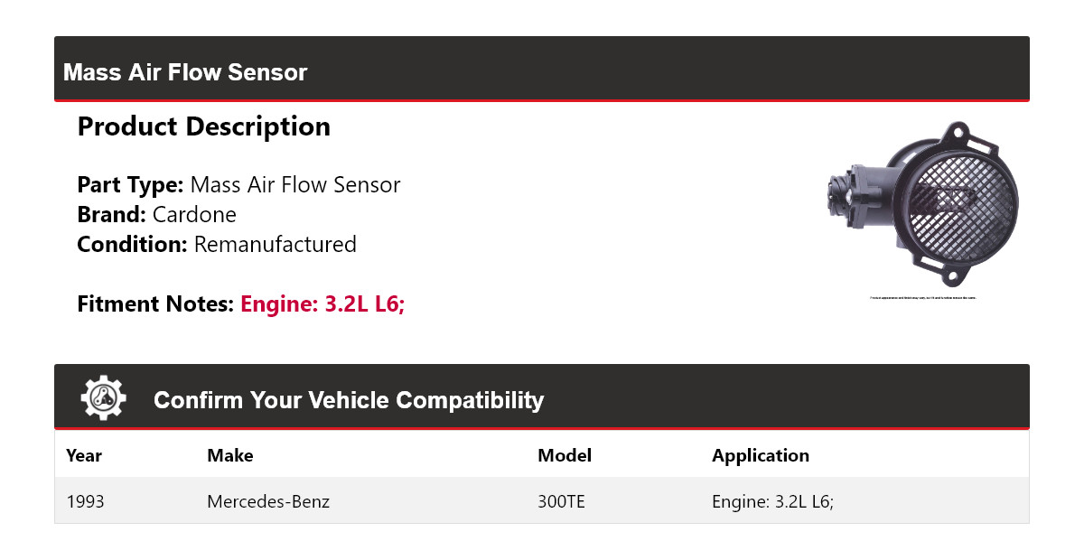Click the Cardone brand text
Viewport: 1084px width, 560px height.
(194, 215)
